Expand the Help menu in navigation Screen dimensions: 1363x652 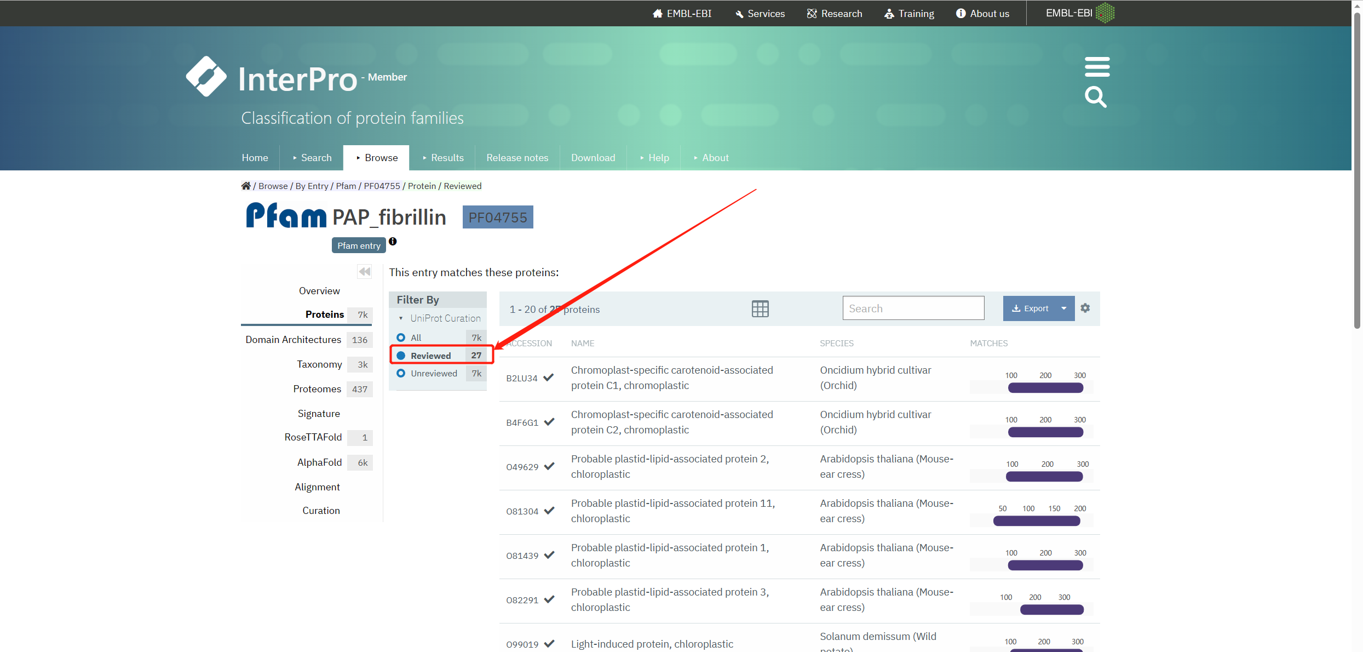click(654, 158)
